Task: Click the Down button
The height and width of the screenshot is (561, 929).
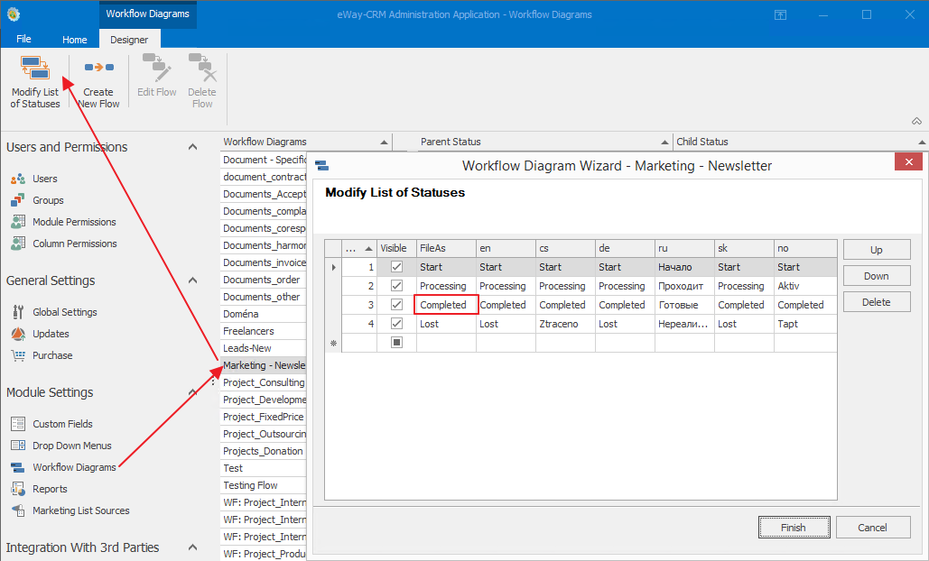Action: [877, 276]
